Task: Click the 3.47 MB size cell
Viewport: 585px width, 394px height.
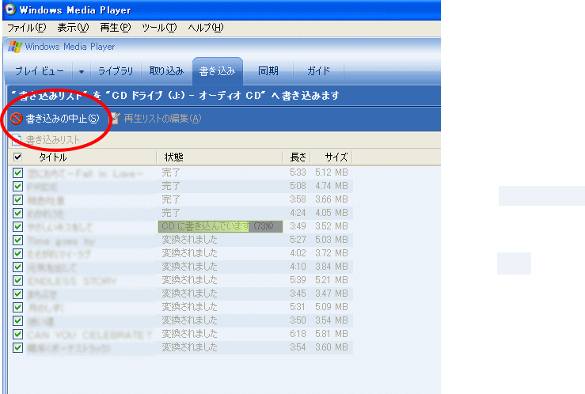Action: tap(332, 294)
